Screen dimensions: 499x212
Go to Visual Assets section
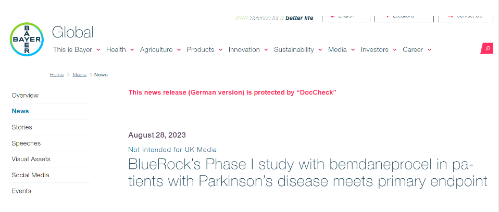pos(31,159)
